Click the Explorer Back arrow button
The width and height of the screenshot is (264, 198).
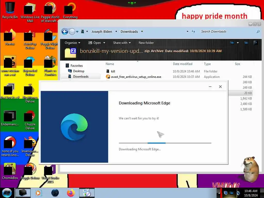click(x=65, y=31)
